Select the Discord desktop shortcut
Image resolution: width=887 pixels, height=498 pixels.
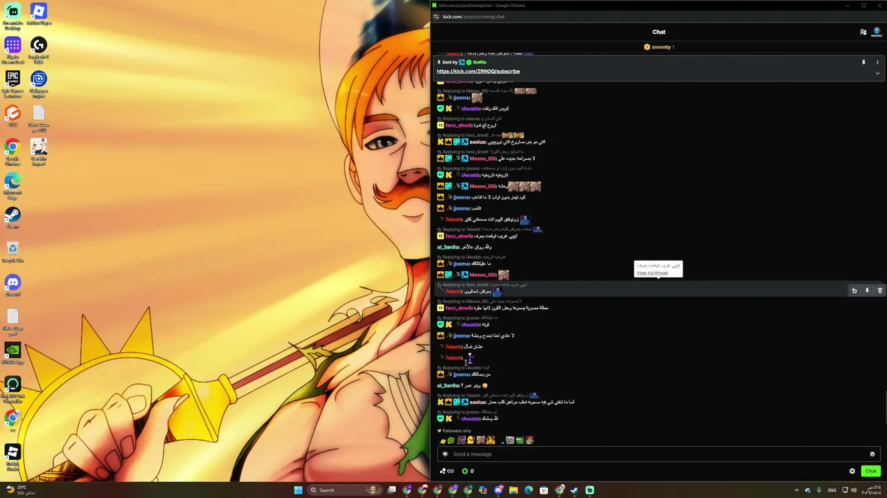[x=12, y=286]
